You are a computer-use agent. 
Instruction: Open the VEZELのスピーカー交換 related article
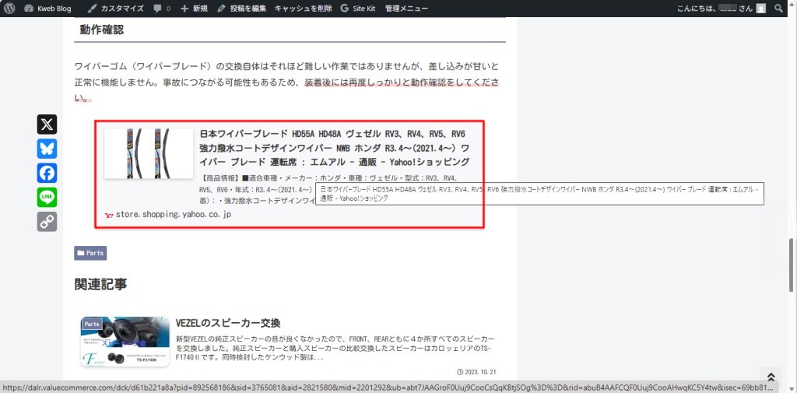pos(228,322)
